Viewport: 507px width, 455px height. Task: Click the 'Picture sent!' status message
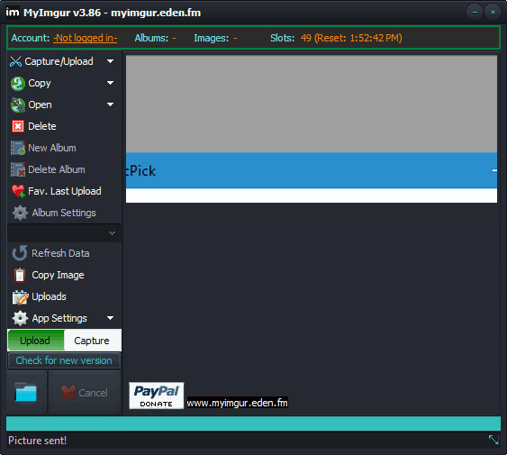coord(38,440)
